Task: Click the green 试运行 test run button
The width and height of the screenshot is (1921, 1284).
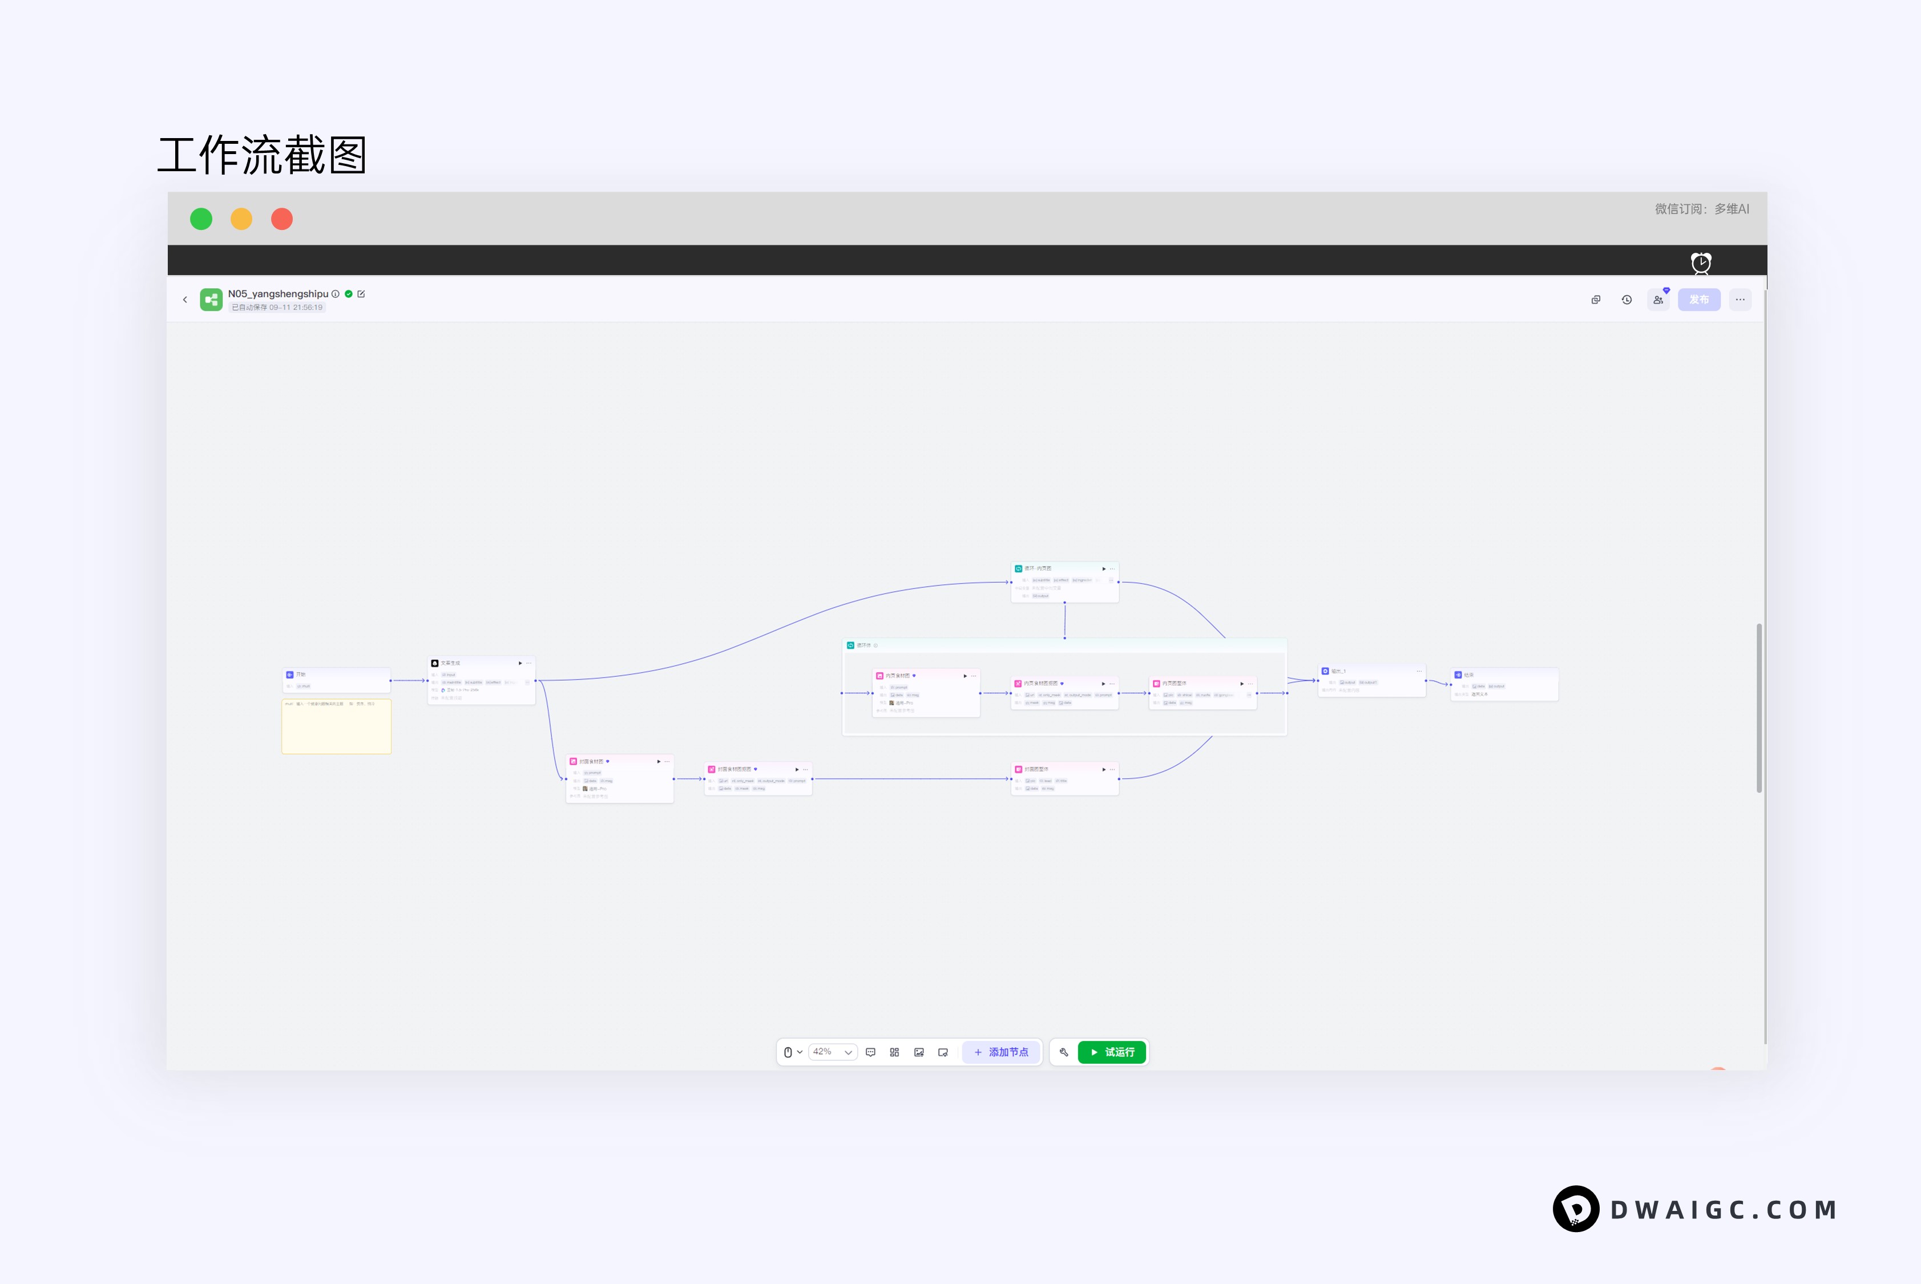Action: 1111,1052
